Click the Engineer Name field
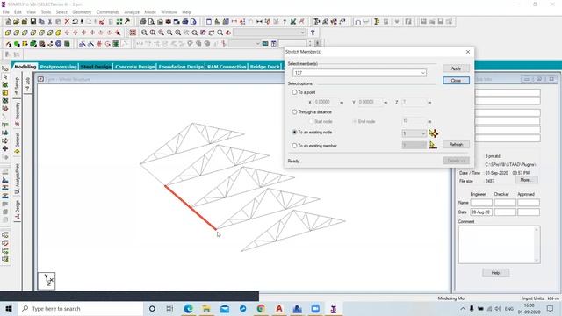 [481, 203]
